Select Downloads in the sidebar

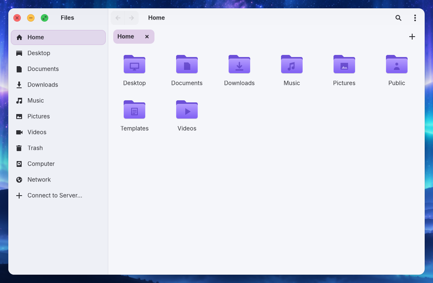(x=58, y=85)
